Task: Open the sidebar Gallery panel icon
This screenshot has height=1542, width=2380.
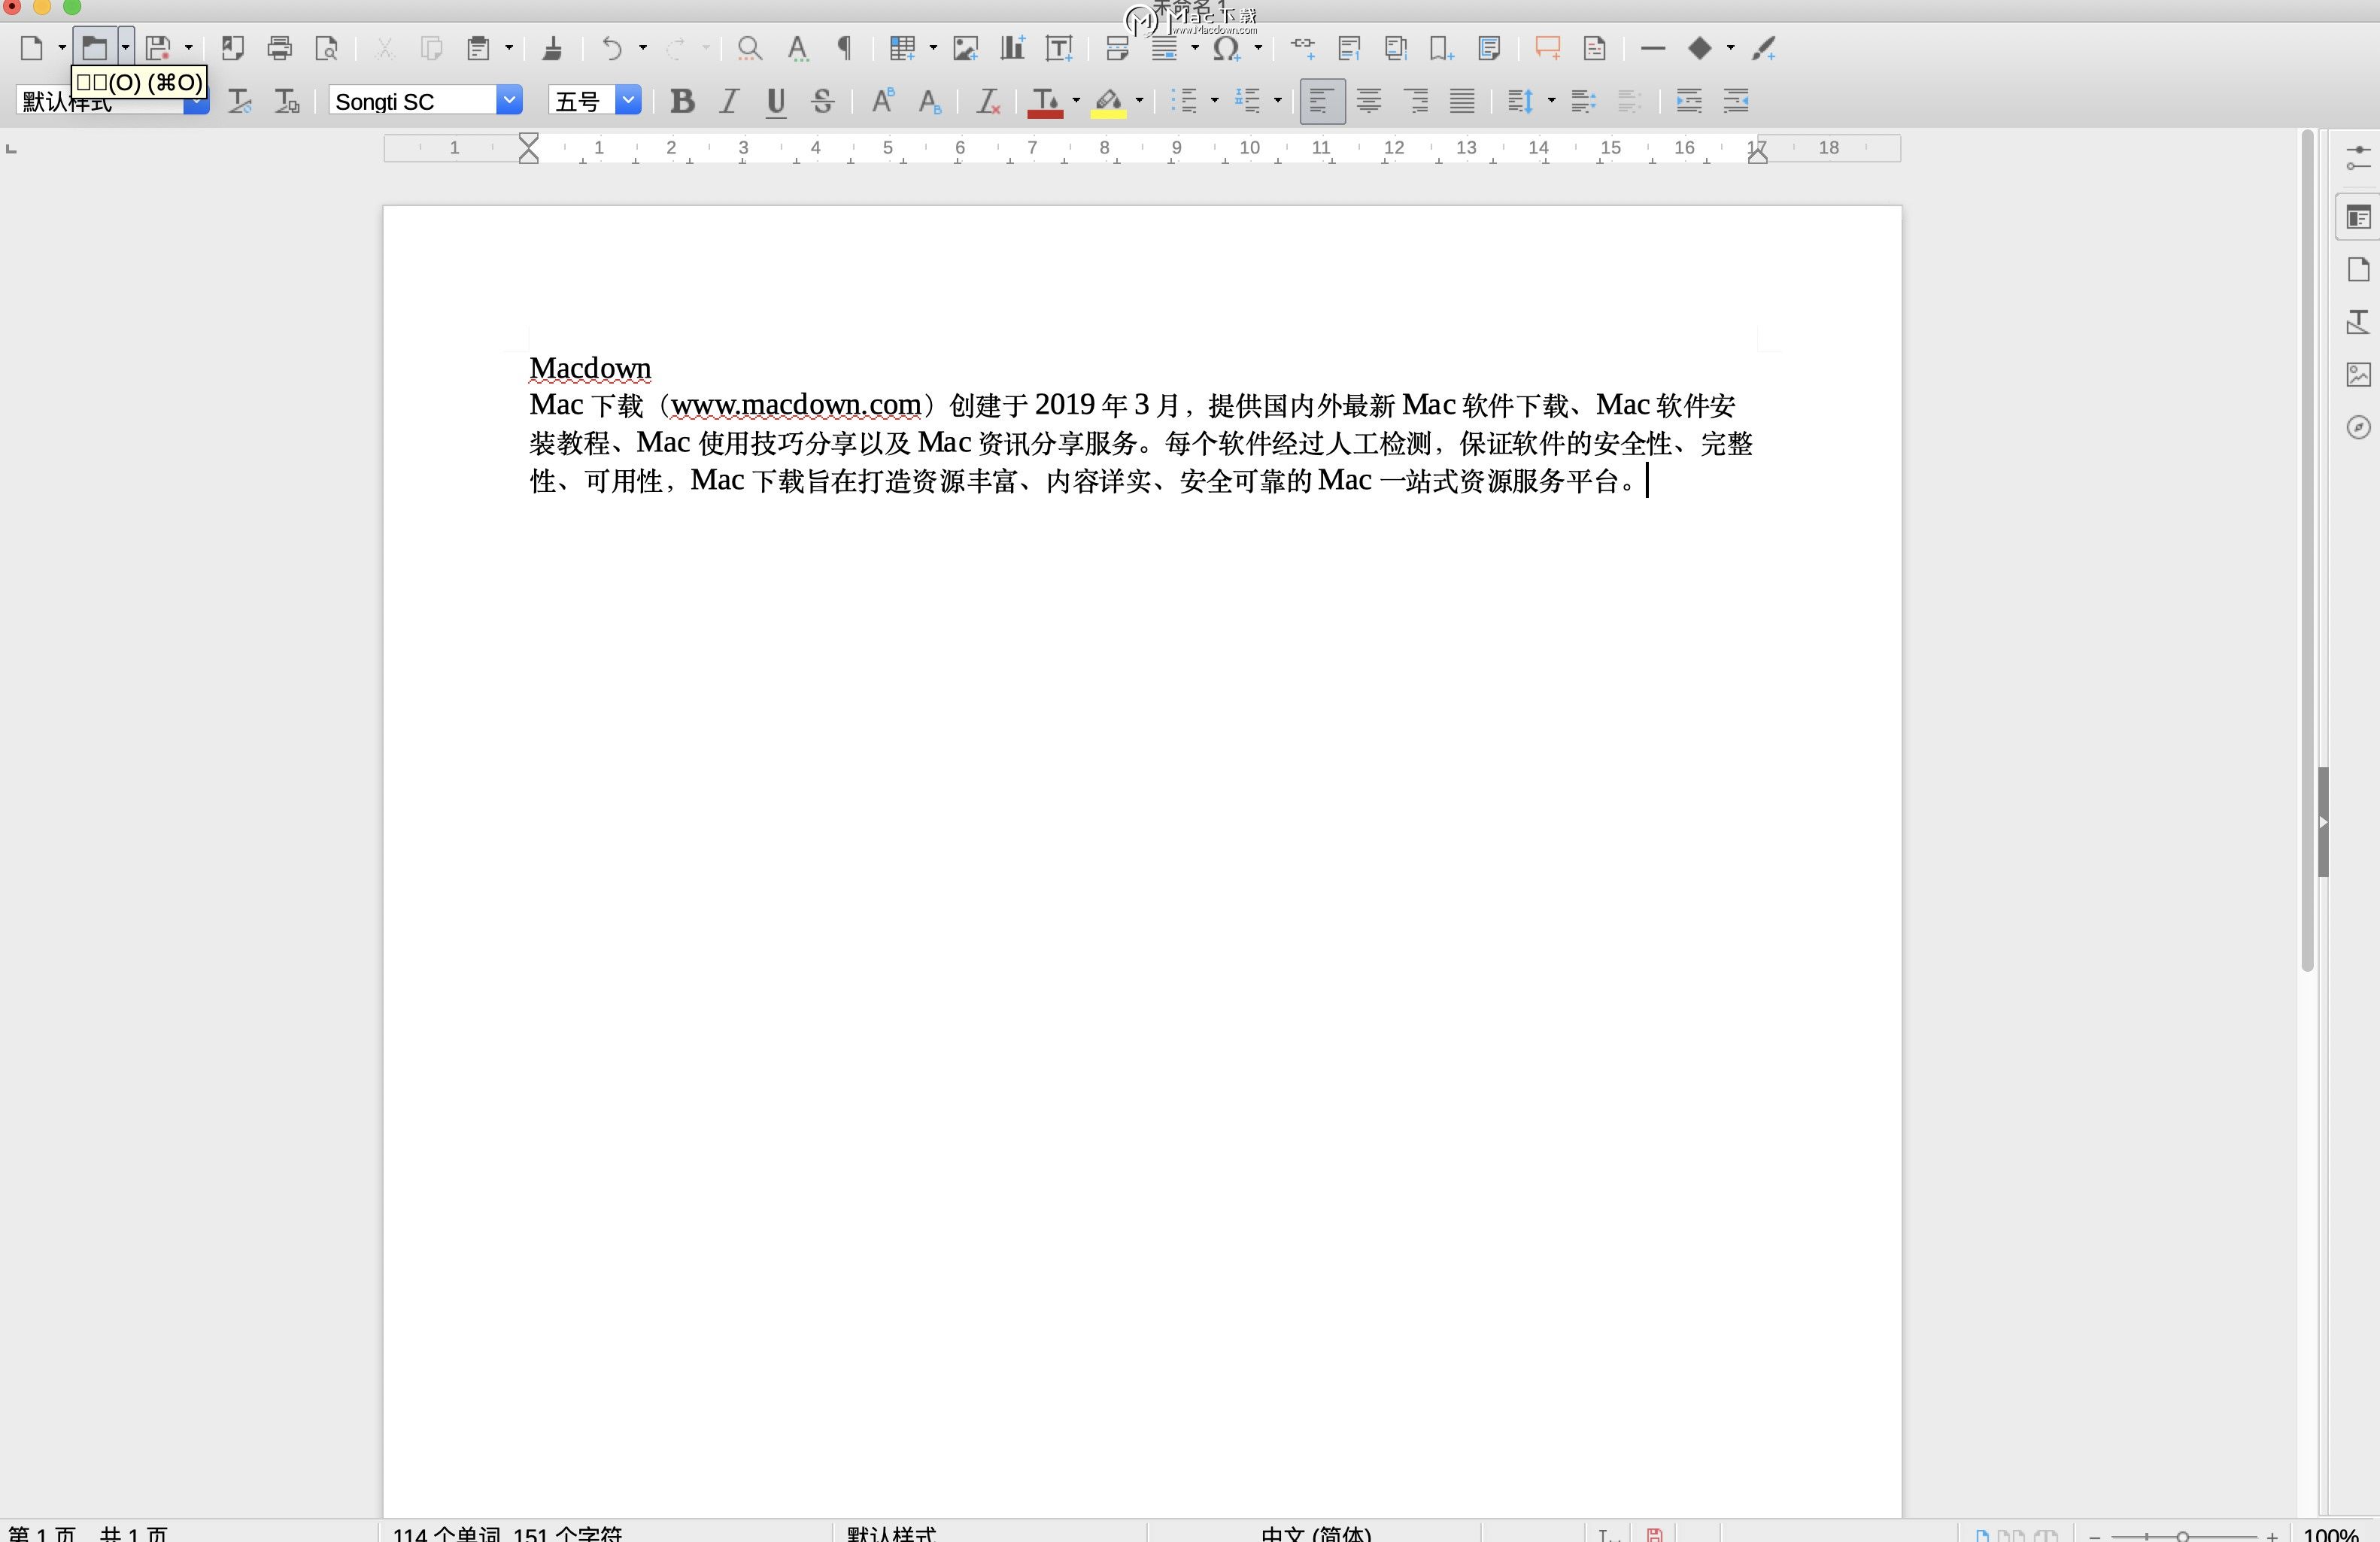Action: coord(2358,375)
